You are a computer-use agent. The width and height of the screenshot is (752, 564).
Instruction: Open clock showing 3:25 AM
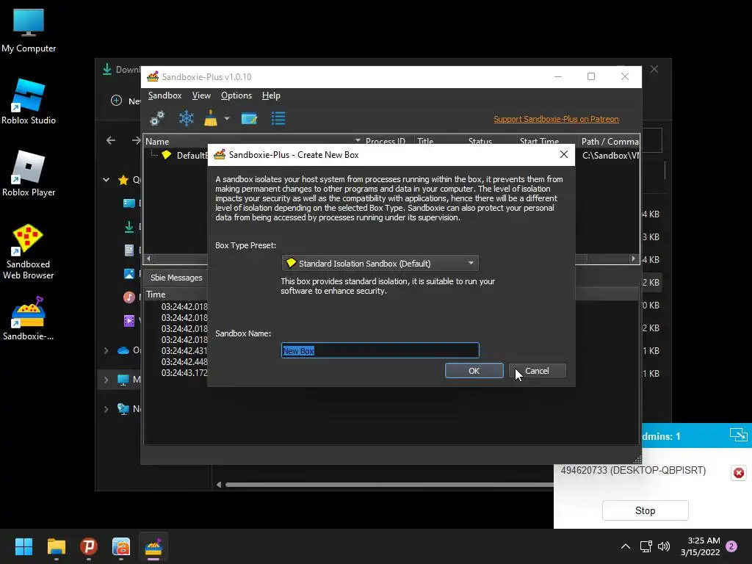700,546
